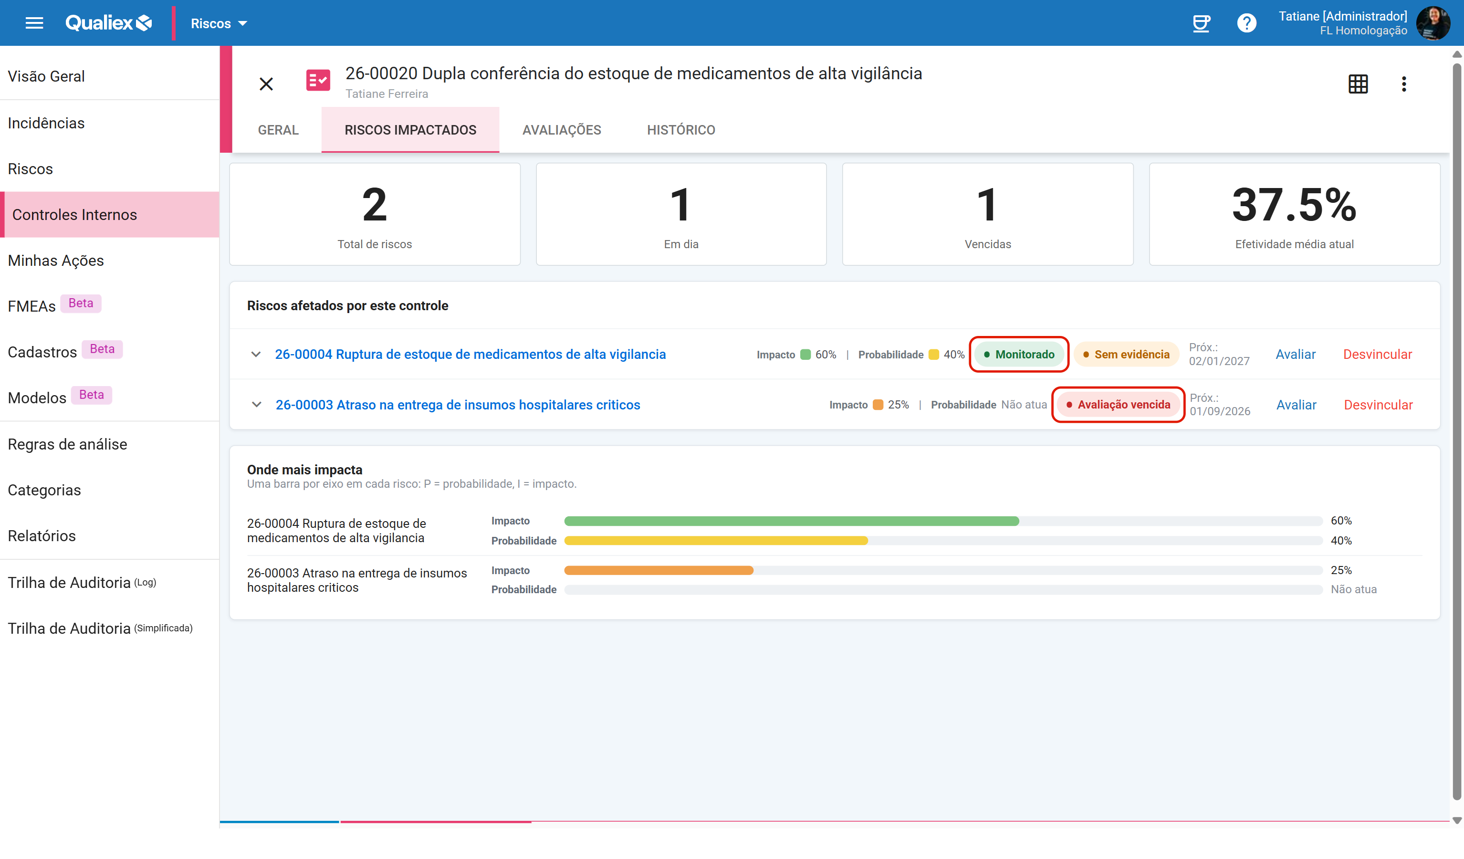This screenshot has height=859, width=1464.
Task: Select Controles Internos in sidebar
Action: pyautogui.click(x=109, y=214)
